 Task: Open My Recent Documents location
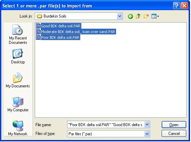click(x=18, y=34)
